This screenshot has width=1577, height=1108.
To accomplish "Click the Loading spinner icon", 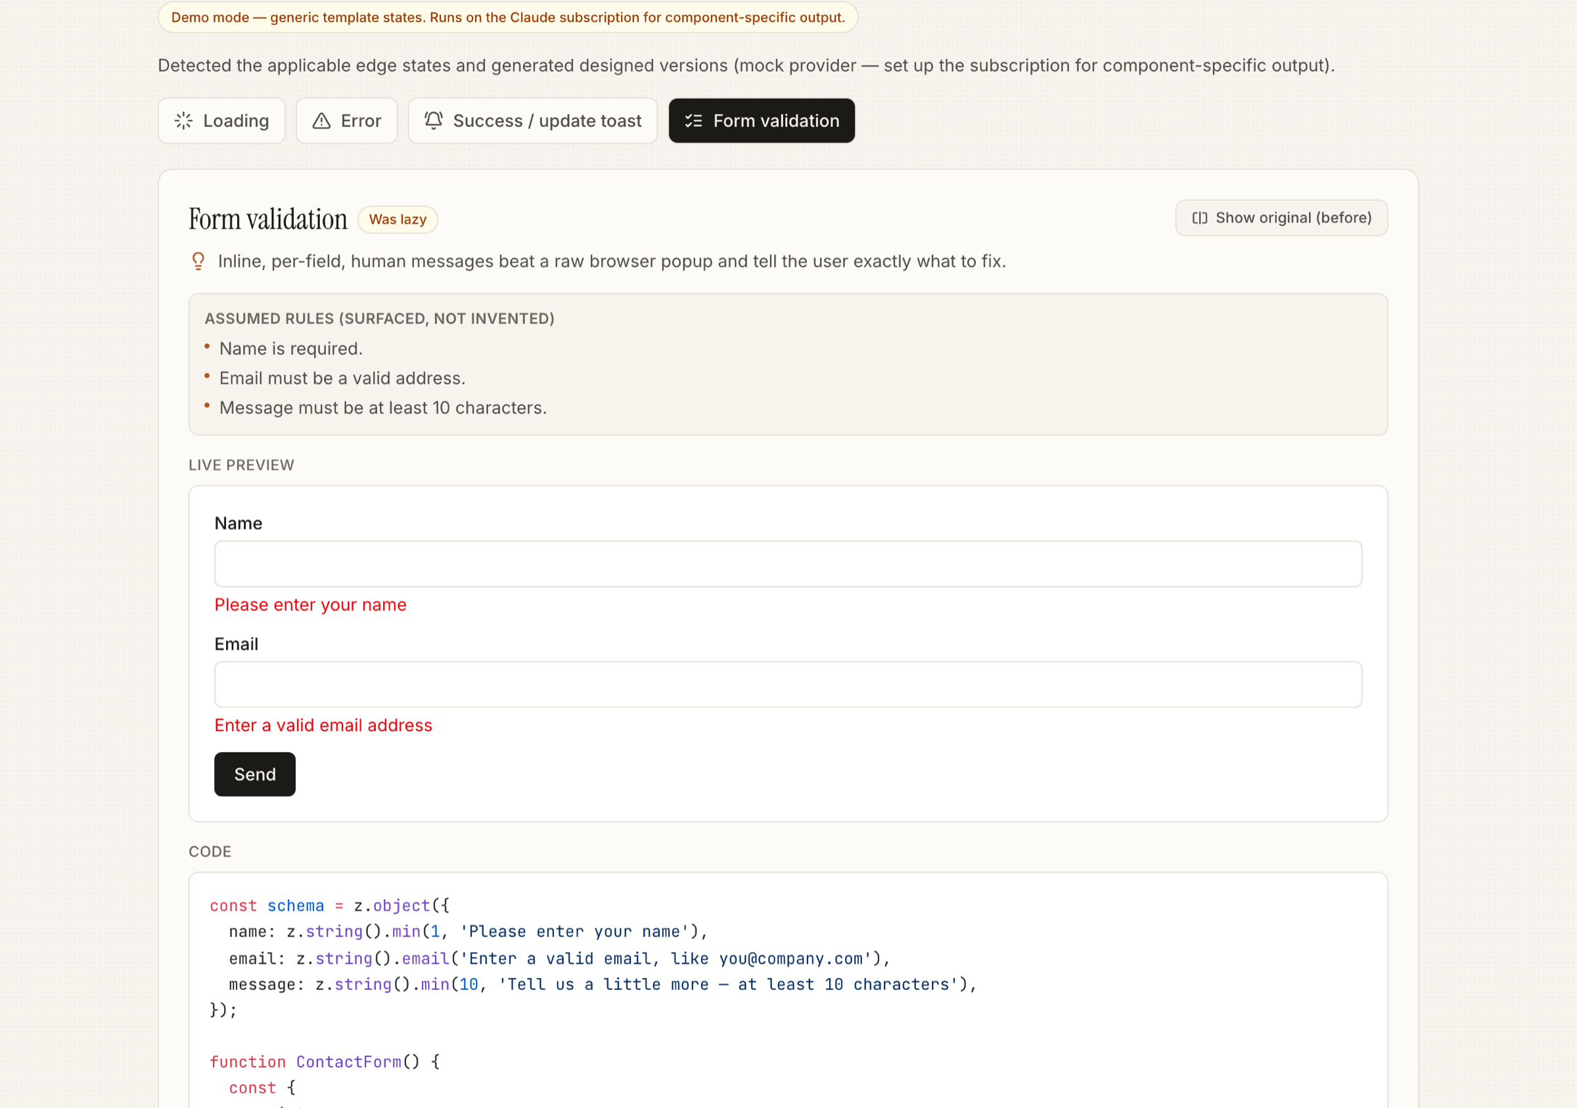I will pyautogui.click(x=183, y=121).
